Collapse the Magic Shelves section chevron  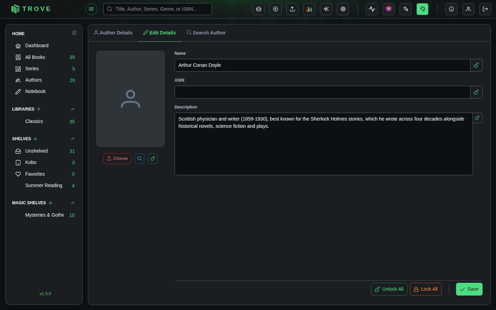coord(73,203)
